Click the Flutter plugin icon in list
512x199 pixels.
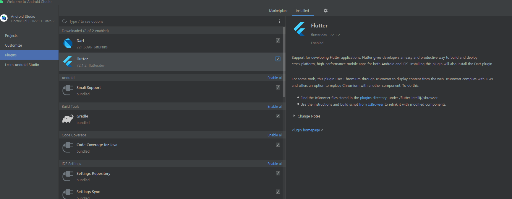click(x=68, y=62)
